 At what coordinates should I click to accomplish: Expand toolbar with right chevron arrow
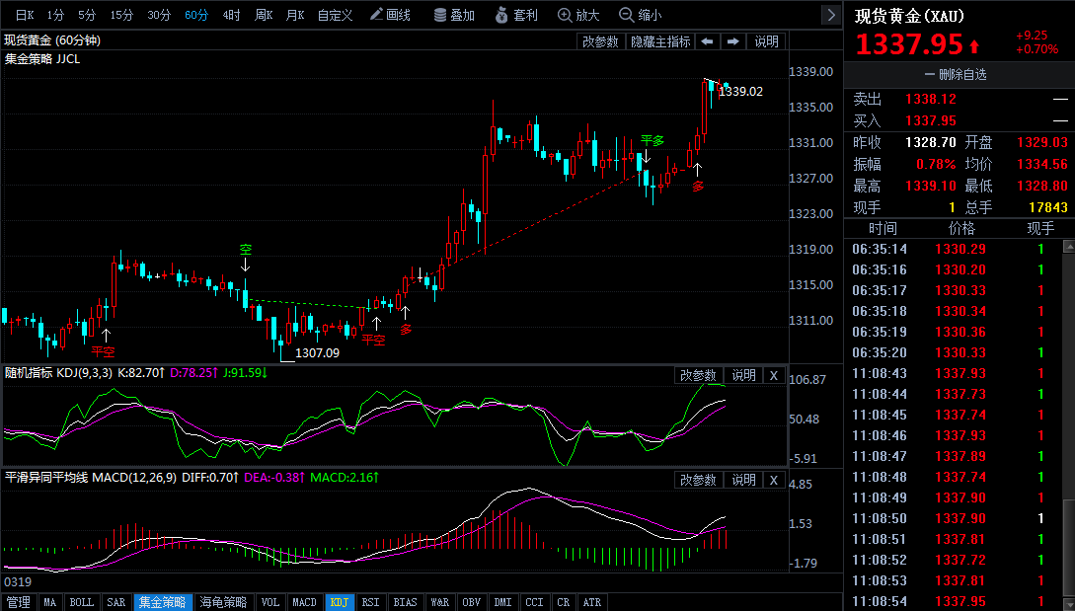[x=831, y=15]
